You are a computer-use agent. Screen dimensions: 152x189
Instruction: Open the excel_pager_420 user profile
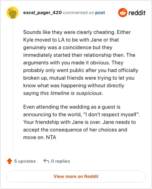coord(43,13)
